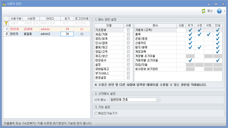
Task: Toggle 추가 checkmark for 거래처 (고객)
Action: click(x=190, y=30)
